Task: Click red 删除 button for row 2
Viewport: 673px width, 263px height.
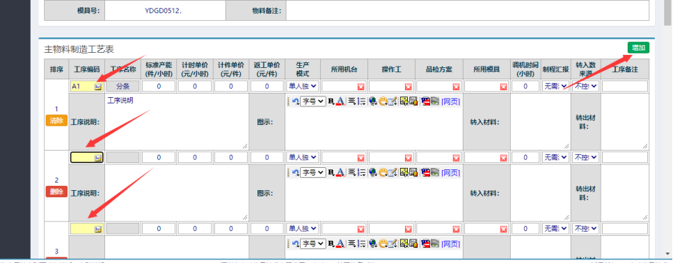Action: 56,192
